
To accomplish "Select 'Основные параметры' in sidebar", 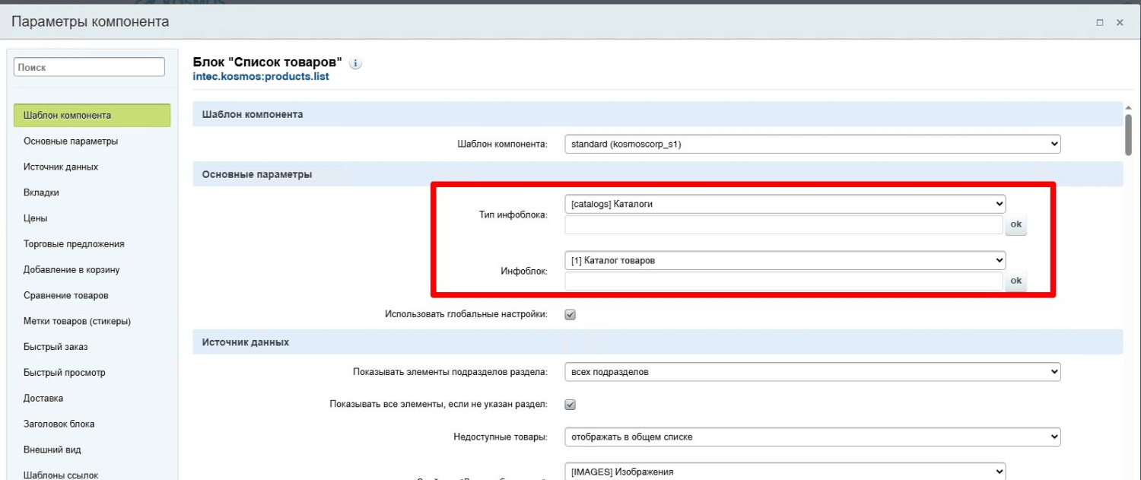I will (71, 141).
